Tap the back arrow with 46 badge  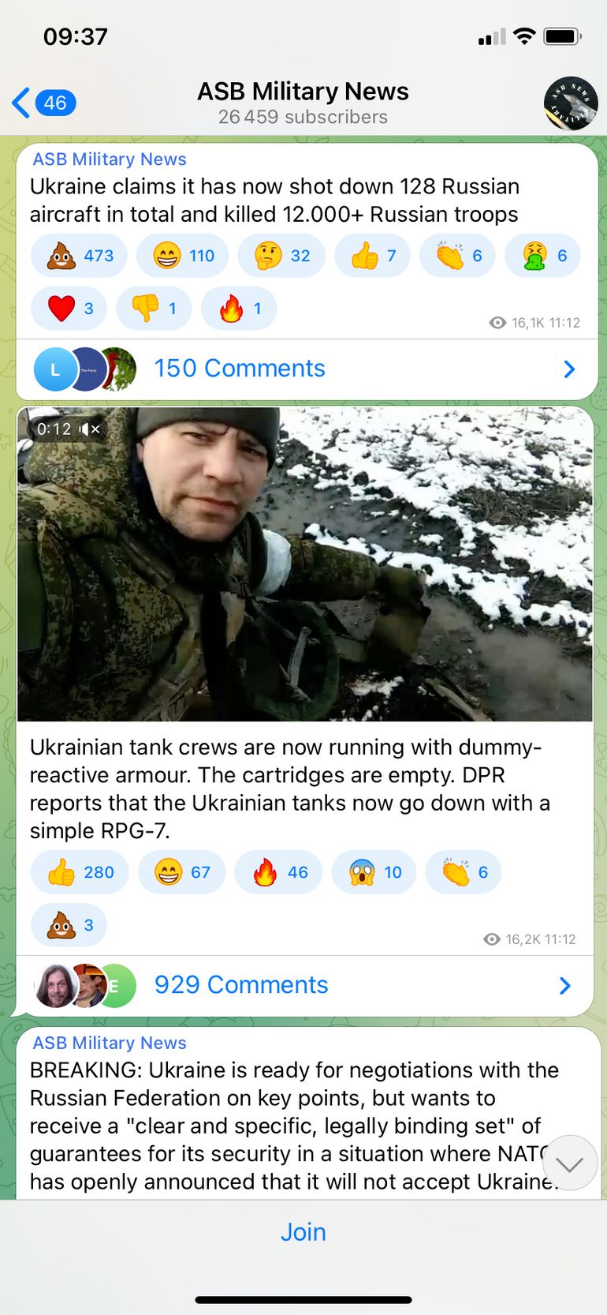(44, 103)
